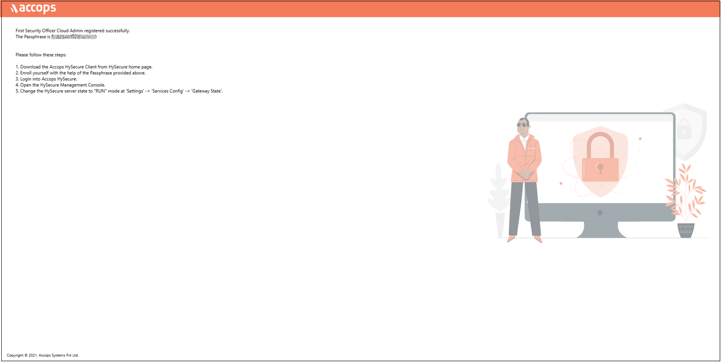
Task: Click step 1 Download Accops HySecure Client
Action: [84, 67]
